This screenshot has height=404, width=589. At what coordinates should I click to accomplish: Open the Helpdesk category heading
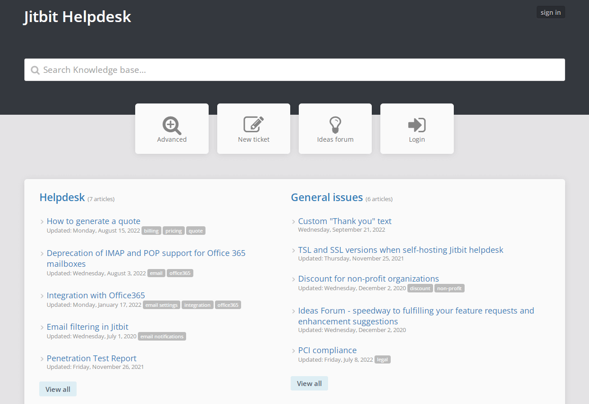[62, 197]
